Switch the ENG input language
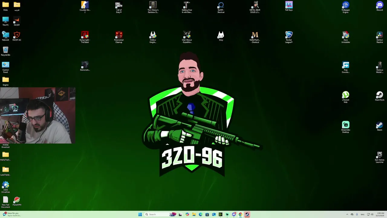This screenshot has height=218, width=387. [x=363, y=214]
